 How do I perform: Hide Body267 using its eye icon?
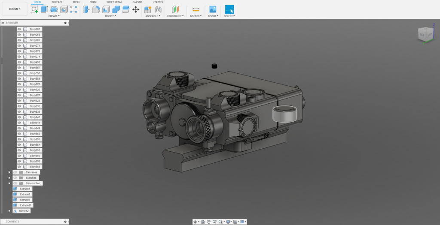click(x=19, y=29)
